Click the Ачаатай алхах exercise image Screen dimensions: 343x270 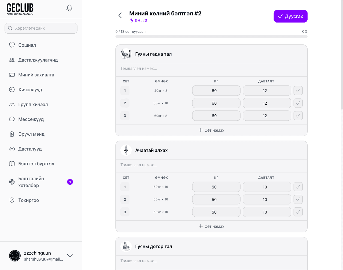click(126, 150)
